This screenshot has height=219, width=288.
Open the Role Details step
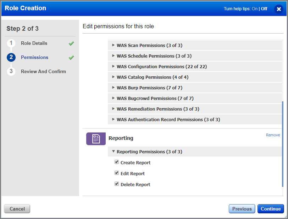point(34,43)
